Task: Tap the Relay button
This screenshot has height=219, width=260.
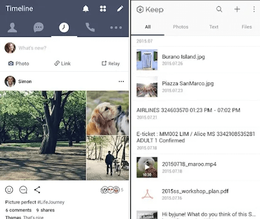Action: 111,63
